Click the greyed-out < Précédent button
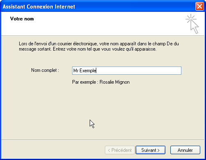The height and width of the screenshot is (160, 206). (x=120, y=150)
